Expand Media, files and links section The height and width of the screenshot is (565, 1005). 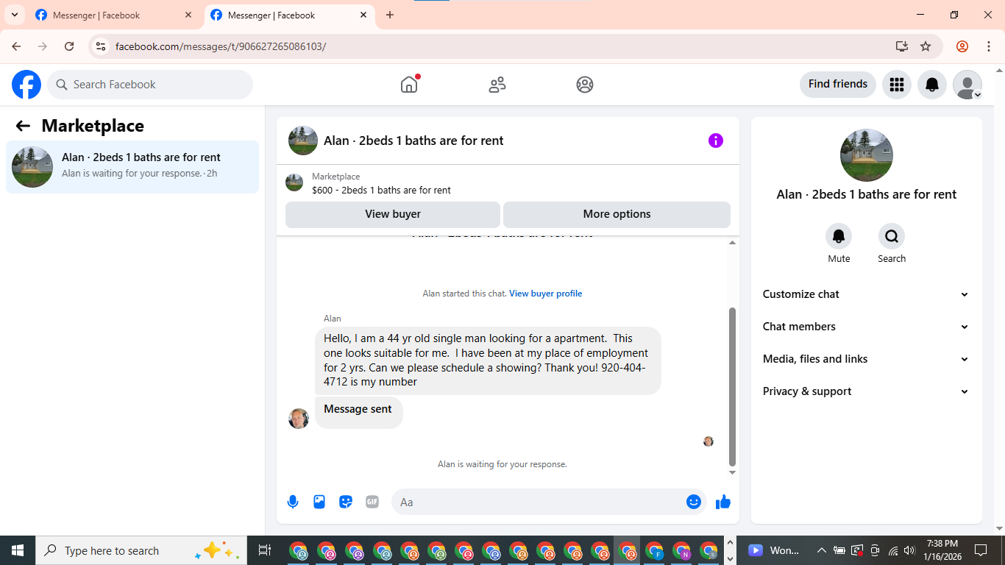pyautogui.click(x=866, y=359)
